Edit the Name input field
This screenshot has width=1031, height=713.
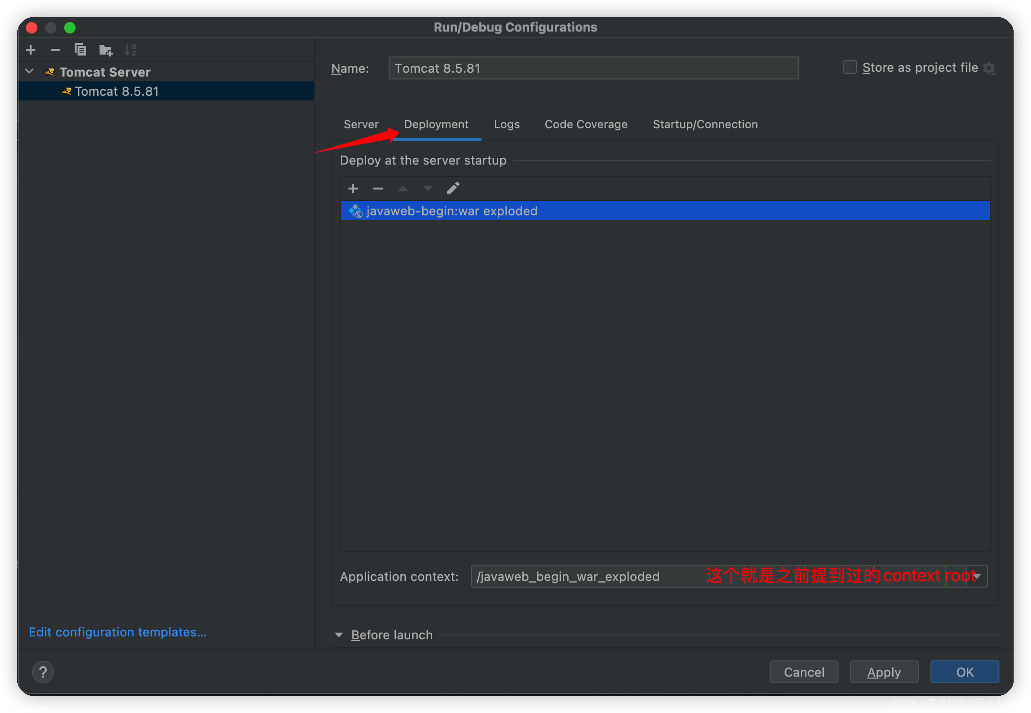593,68
